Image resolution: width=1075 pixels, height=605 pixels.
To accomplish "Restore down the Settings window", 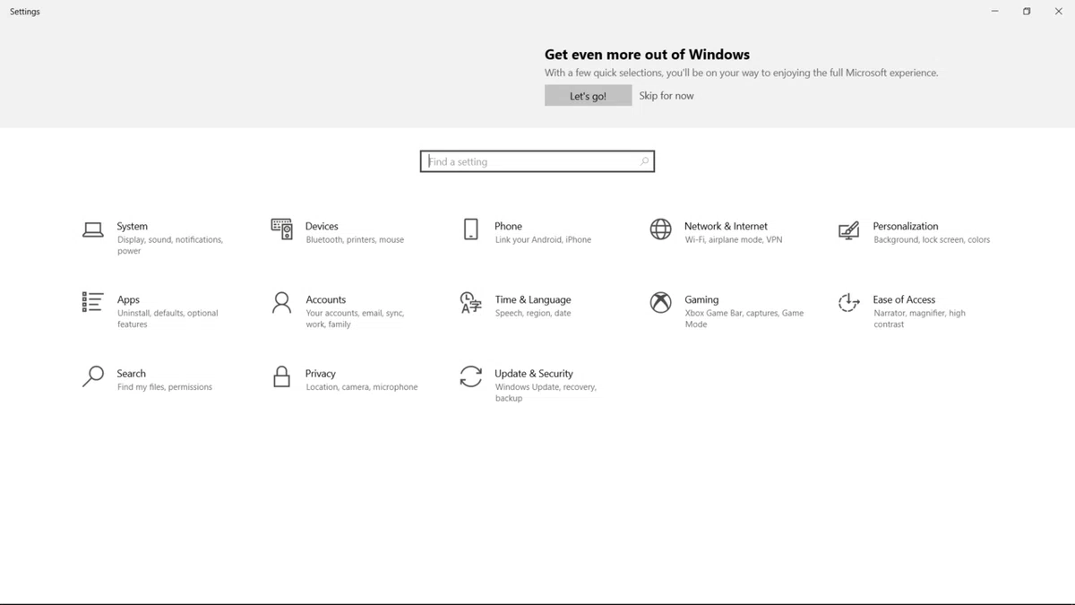I will 1027,12.
